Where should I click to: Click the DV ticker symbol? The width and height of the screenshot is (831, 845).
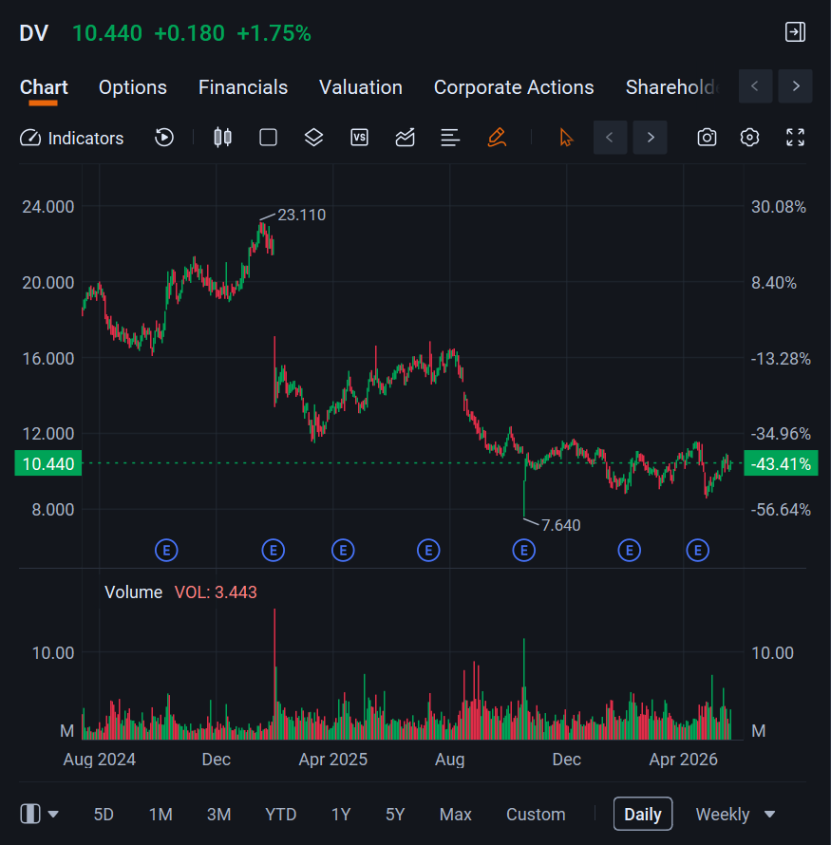click(x=34, y=33)
